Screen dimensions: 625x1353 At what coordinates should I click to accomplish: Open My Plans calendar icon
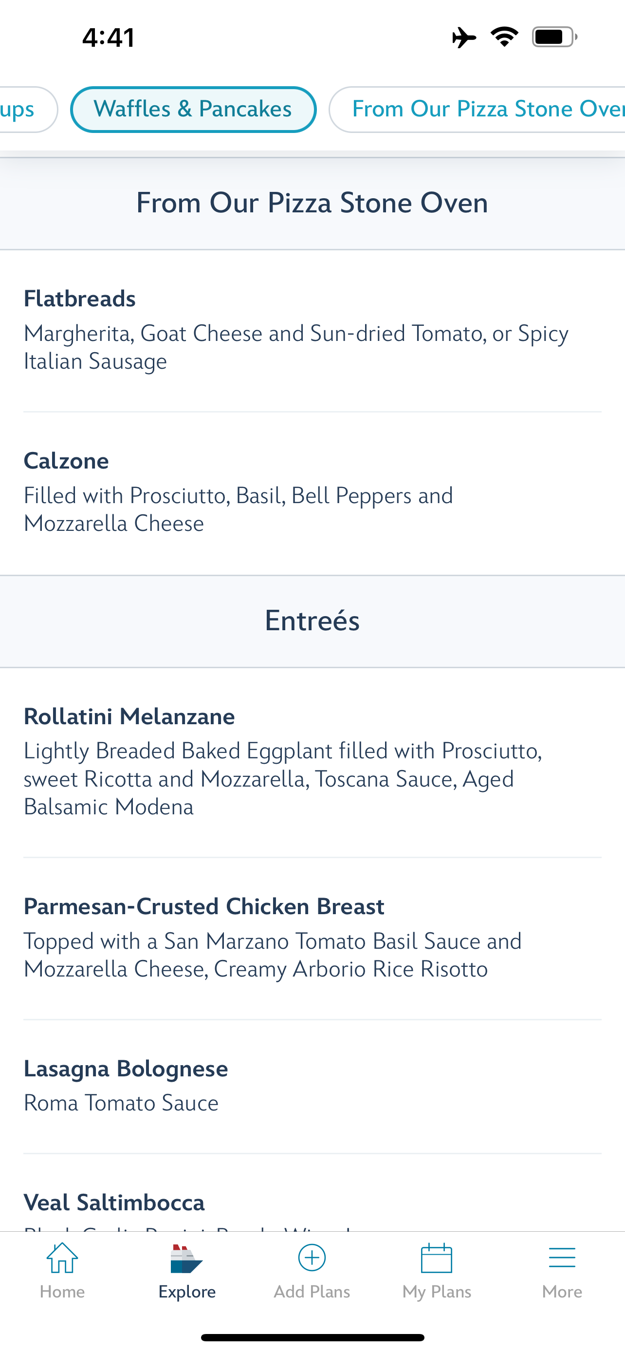point(437,1258)
